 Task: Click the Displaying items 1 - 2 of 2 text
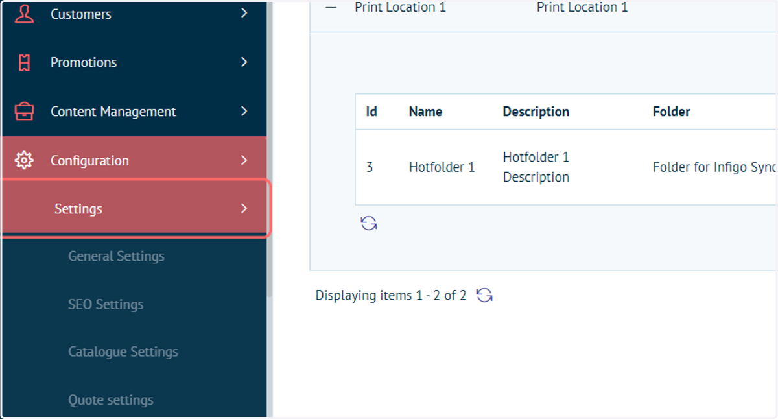391,296
